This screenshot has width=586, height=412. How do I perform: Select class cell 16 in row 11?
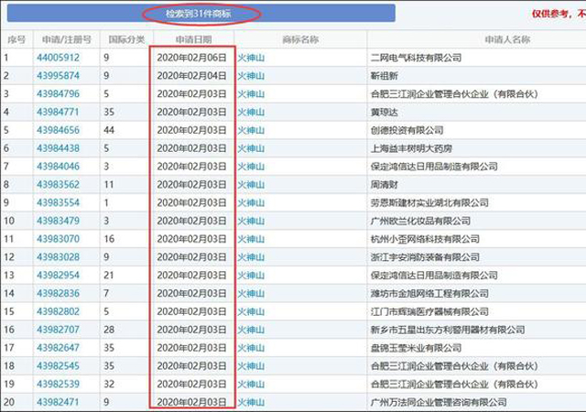[109, 239]
